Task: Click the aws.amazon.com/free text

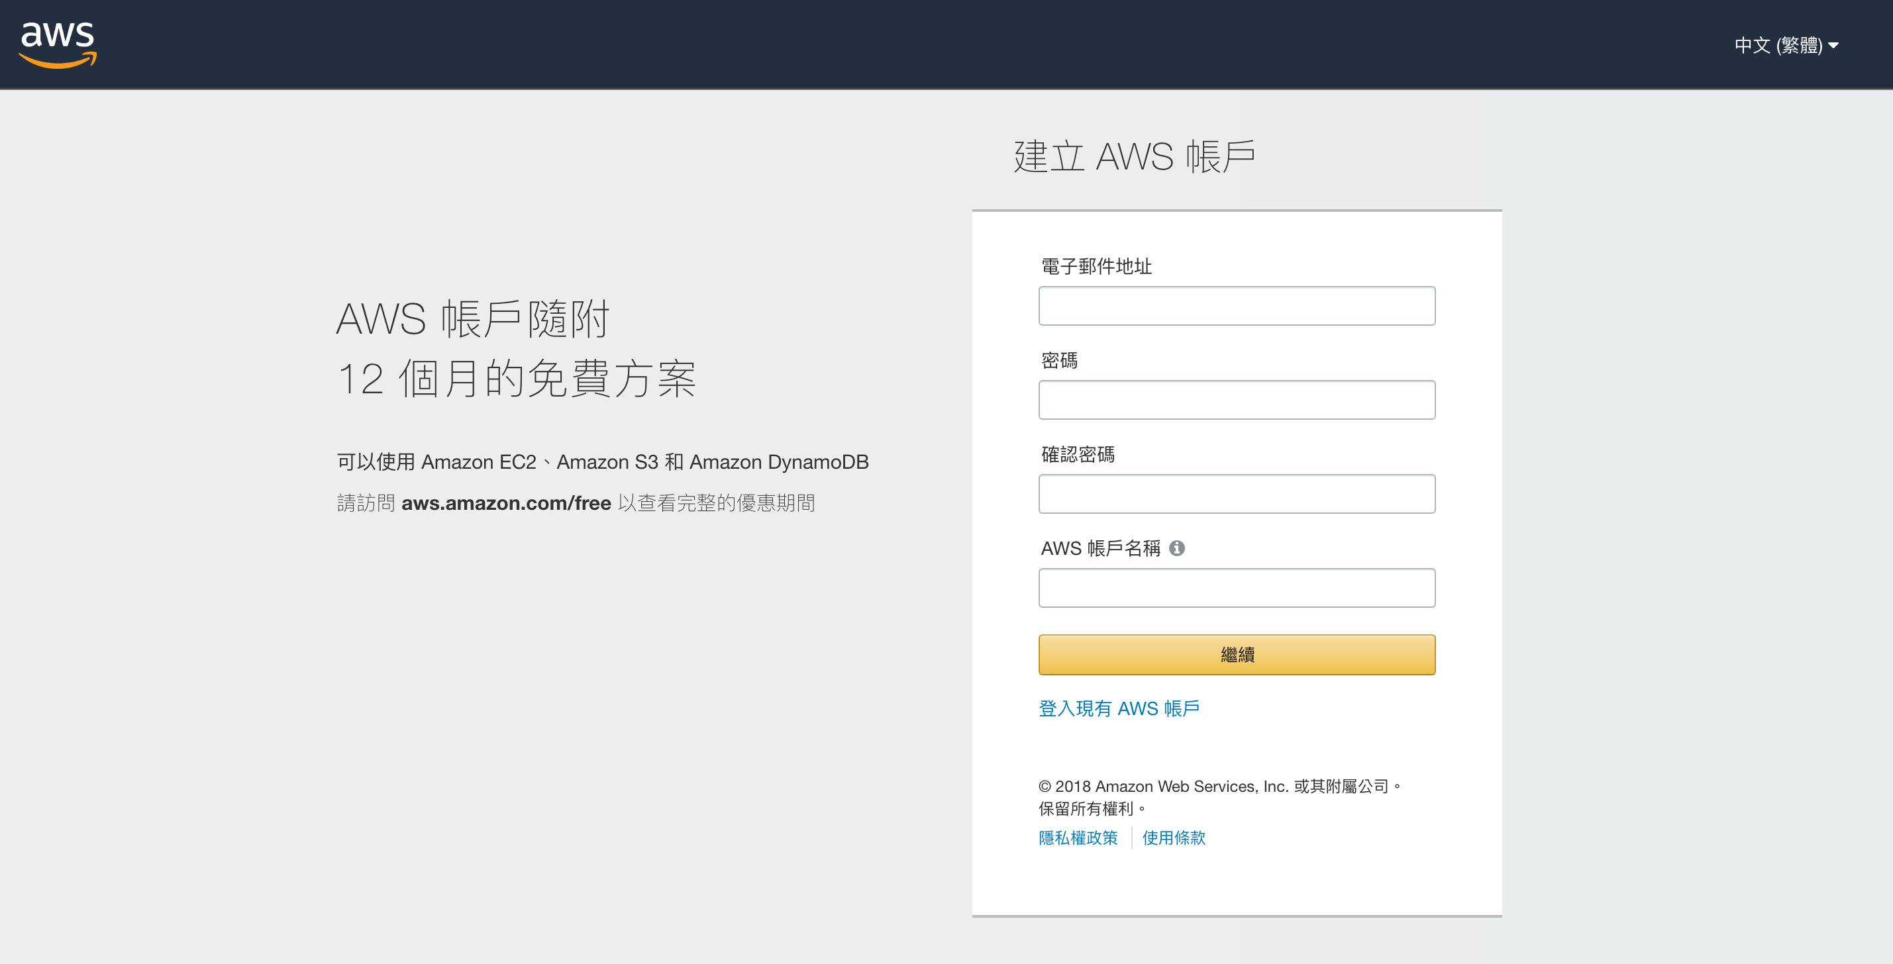Action: pos(506,503)
